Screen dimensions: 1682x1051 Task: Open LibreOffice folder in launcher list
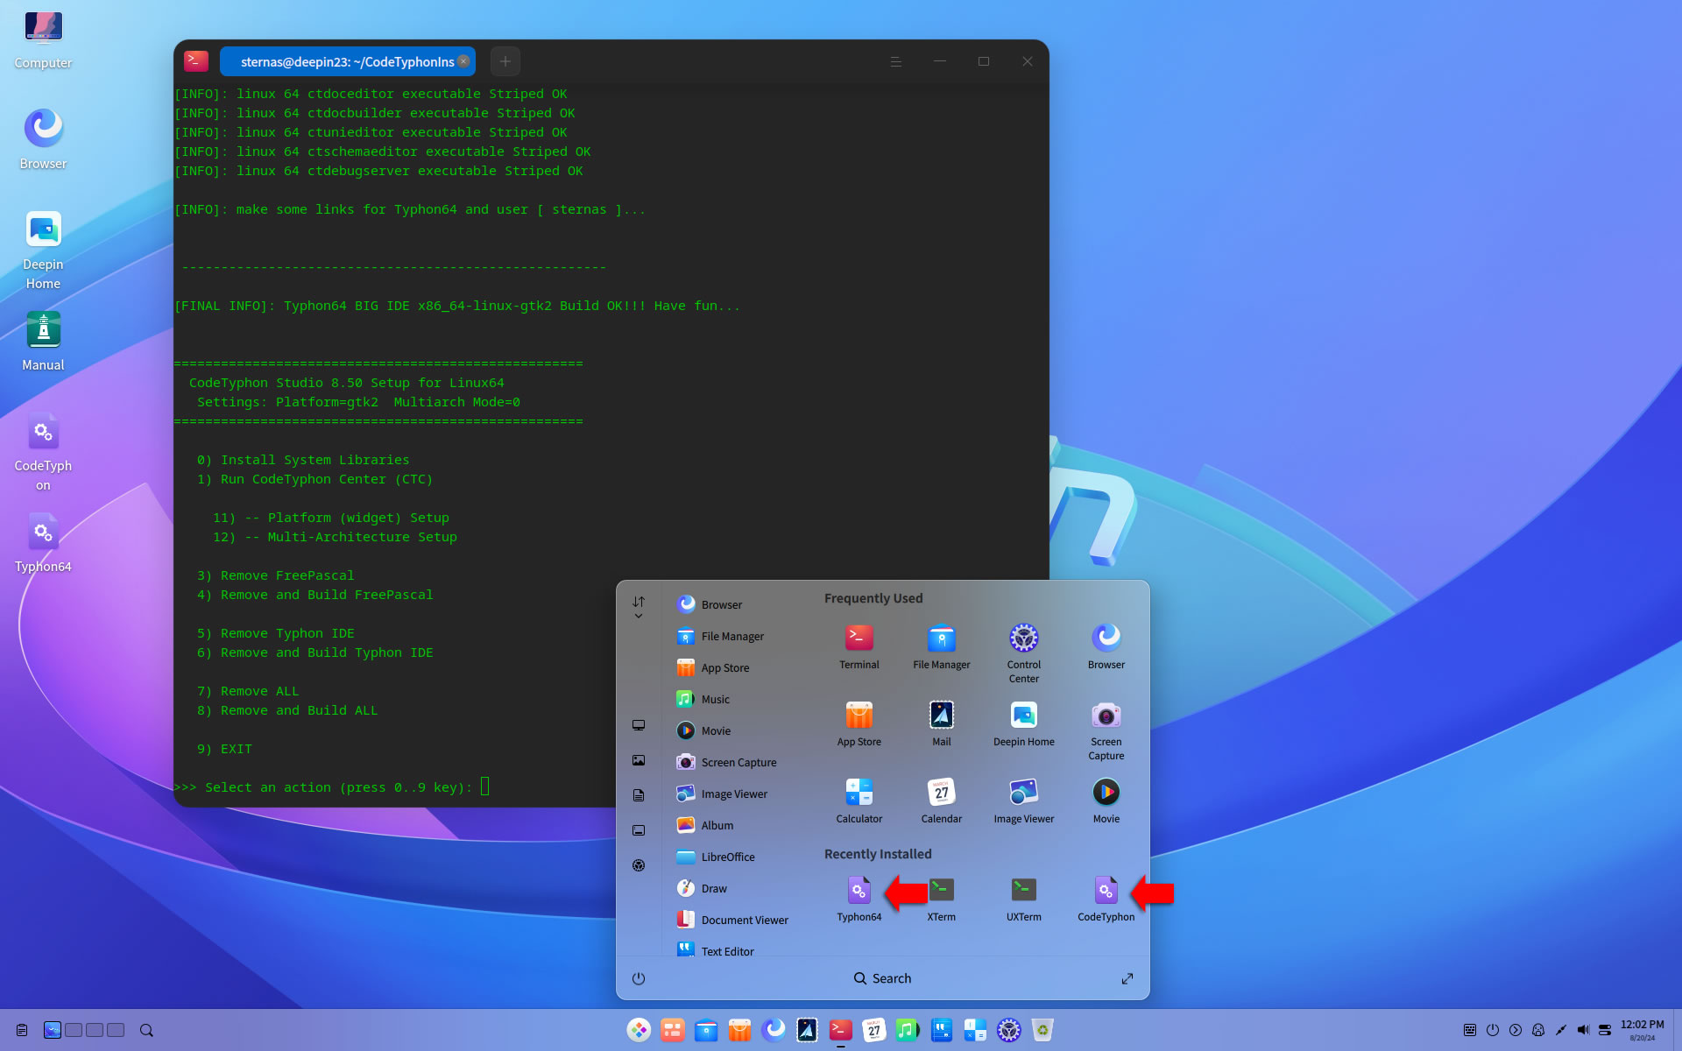click(736, 857)
